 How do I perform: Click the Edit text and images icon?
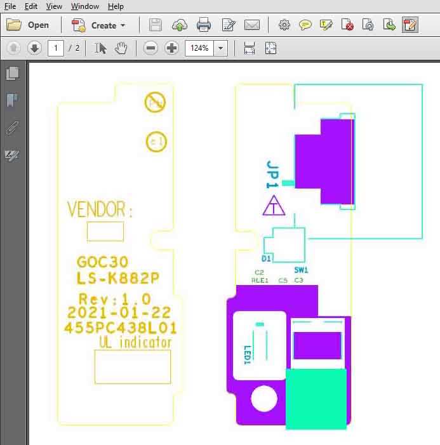(x=228, y=25)
